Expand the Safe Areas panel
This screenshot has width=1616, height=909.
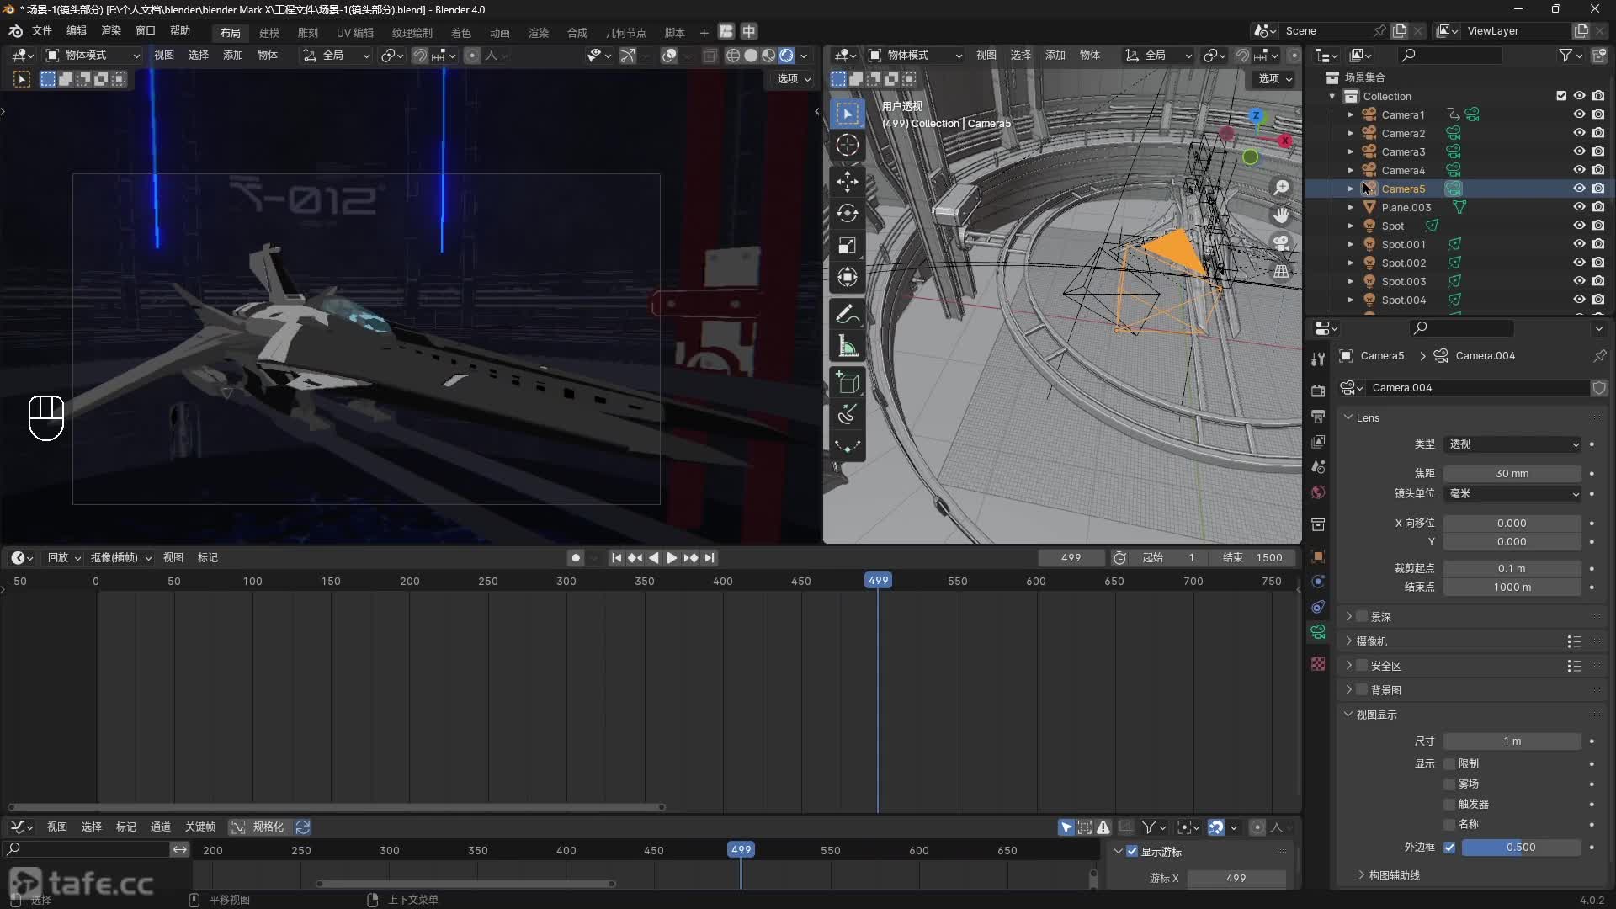(x=1348, y=666)
